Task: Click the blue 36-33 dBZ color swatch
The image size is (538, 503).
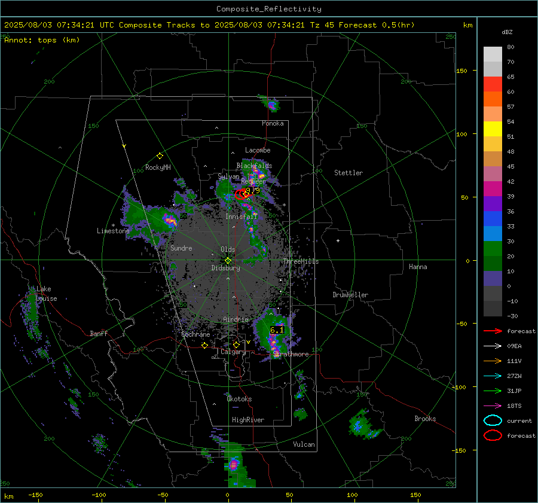Action: (x=493, y=219)
